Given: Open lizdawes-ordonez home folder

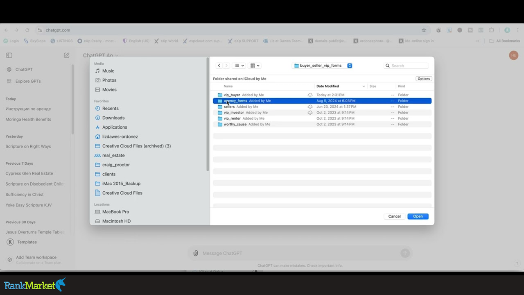Looking at the screenshot, I should pos(116,137).
